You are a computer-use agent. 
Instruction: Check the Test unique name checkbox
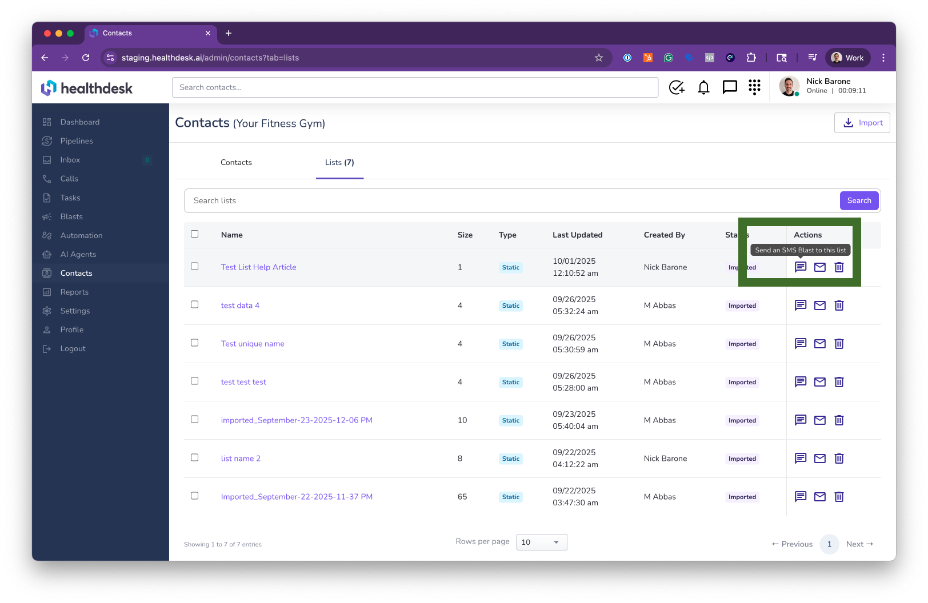[x=195, y=343]
